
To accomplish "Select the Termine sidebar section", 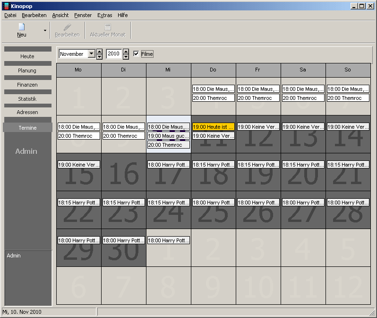I will click(27, 128).
